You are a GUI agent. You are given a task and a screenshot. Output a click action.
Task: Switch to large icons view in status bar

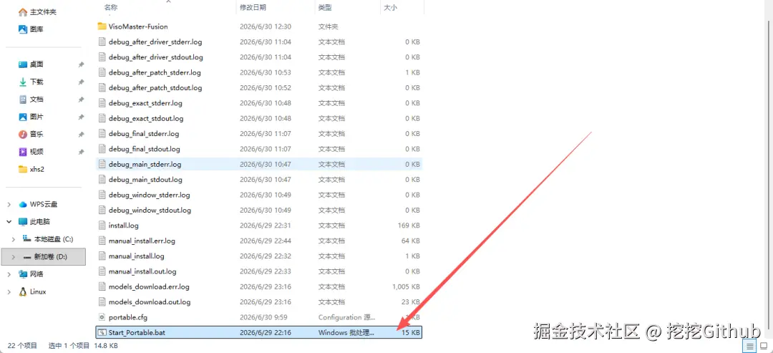click(763, 346)
